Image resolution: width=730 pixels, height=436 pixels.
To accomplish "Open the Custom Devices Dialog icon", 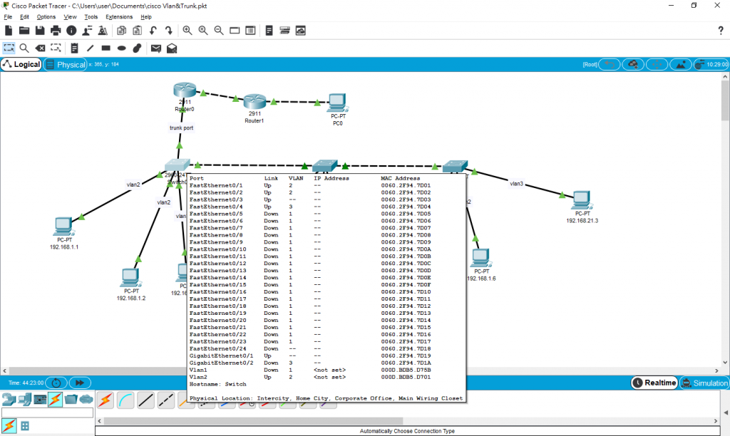I will (250, 31).
